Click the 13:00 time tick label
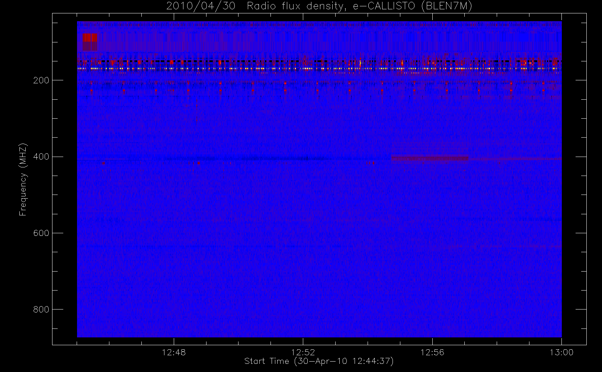This screenshot has width=602, height=372. [x=561, y=352]
